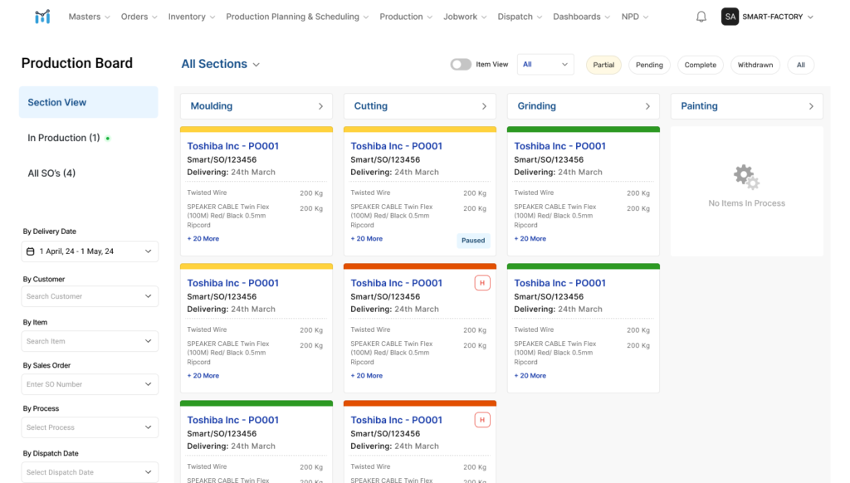Image resolution: width=850 pixels, height=483 pixels.
Task: Open the SA account avatar menu
Action: [x=730, y=16]
